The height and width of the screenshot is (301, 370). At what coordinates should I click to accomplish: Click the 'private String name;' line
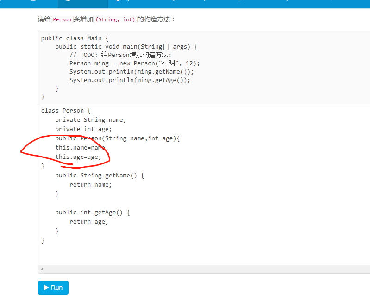tap(91, 120)
